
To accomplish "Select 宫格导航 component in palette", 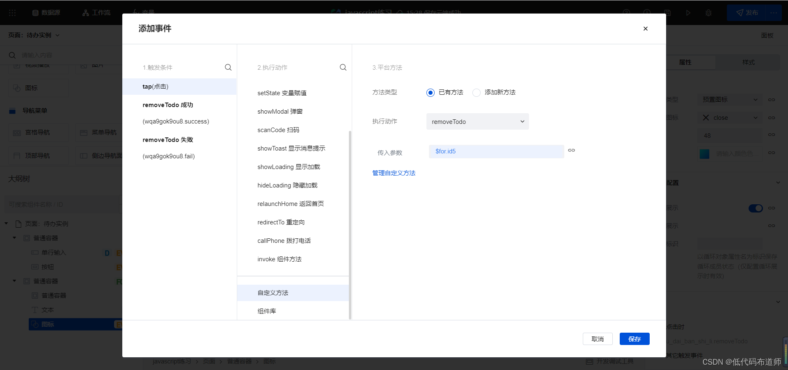I will (x=39, y=133).
